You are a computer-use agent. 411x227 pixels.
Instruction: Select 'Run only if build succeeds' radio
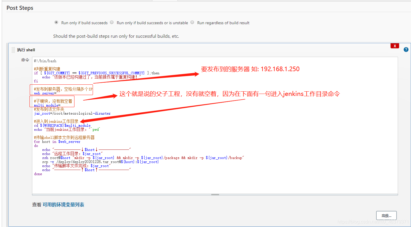coord(56,22)
